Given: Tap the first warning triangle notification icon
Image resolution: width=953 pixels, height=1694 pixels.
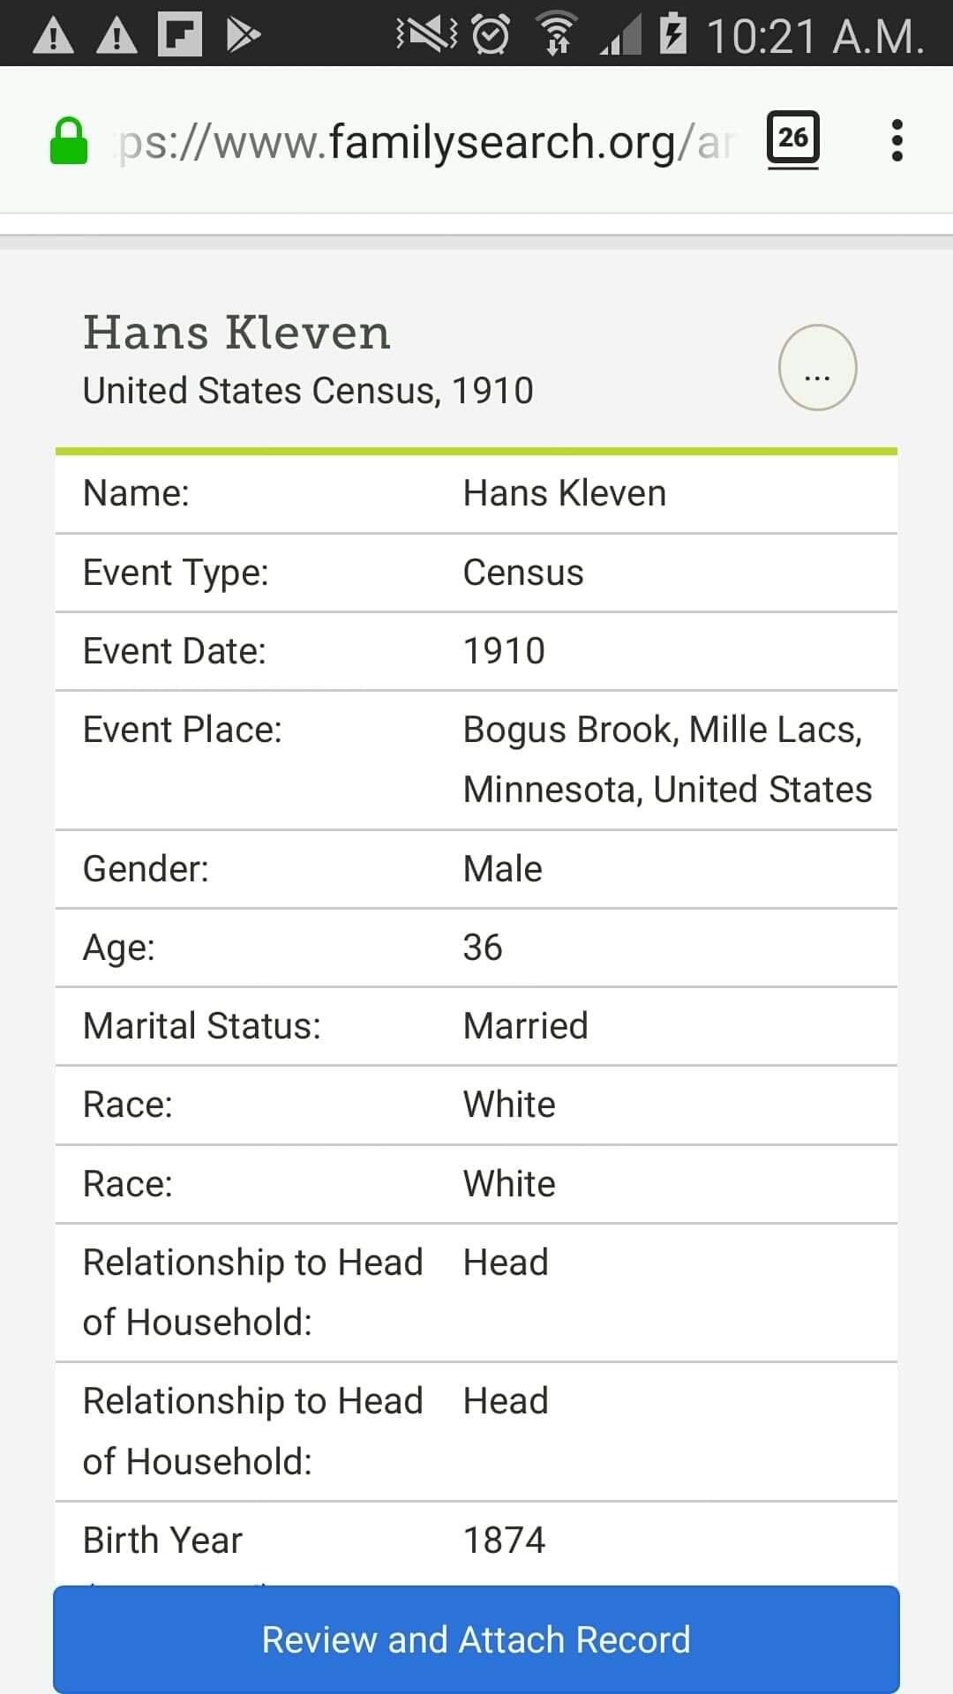Looking at the screenshot, I should click(x=54, y=35).
